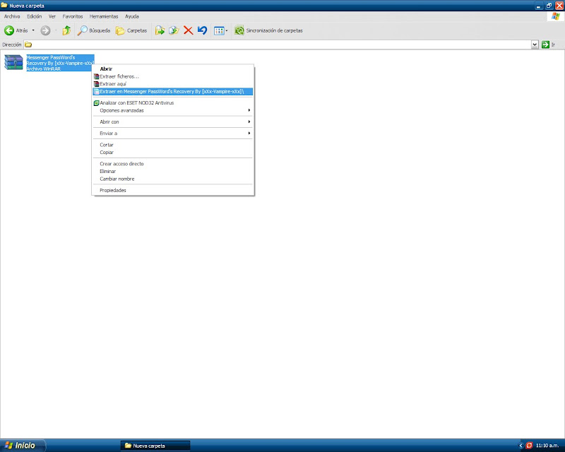Click the Move To folder icon
The width and height of the screenshot is (565, 452).
tap(160, 30)
